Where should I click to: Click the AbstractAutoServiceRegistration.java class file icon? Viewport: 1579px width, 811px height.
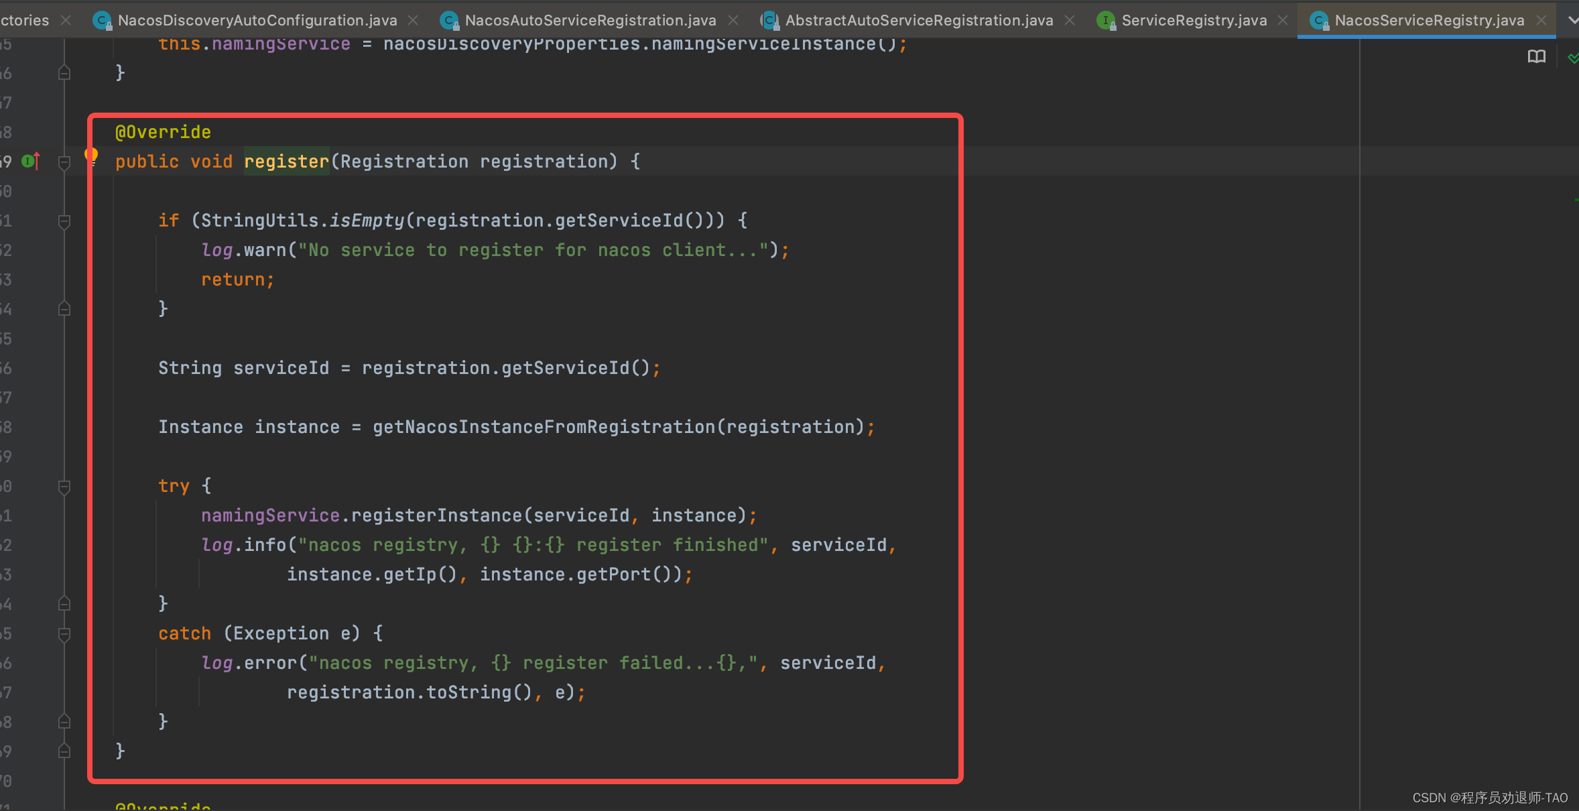(x=769, y=21)
